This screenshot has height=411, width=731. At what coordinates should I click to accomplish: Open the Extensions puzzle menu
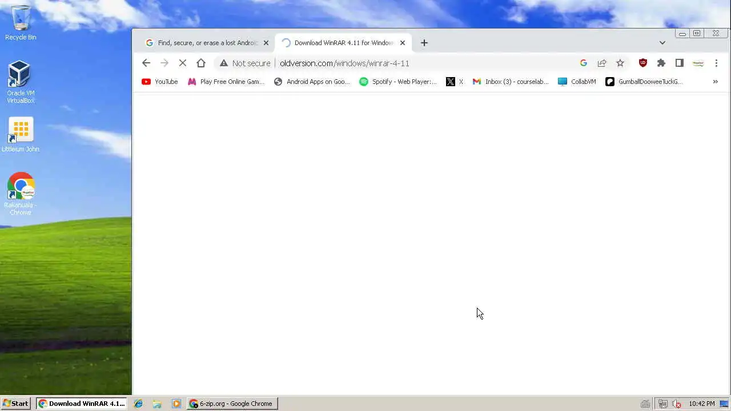point(661,63)
